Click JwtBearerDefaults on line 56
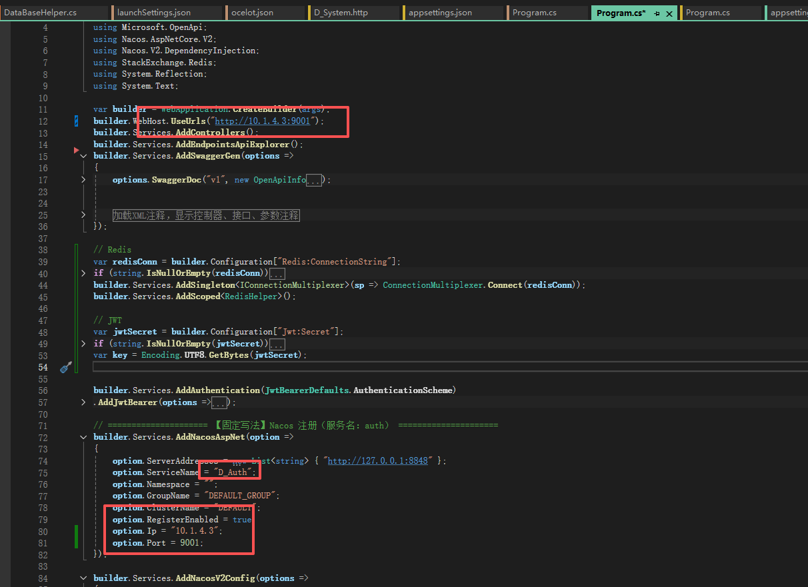Screen dimensions: 808x587 coord(307,390)
